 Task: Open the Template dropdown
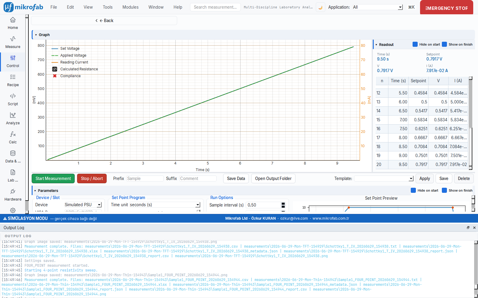click(x=384, y=179)
